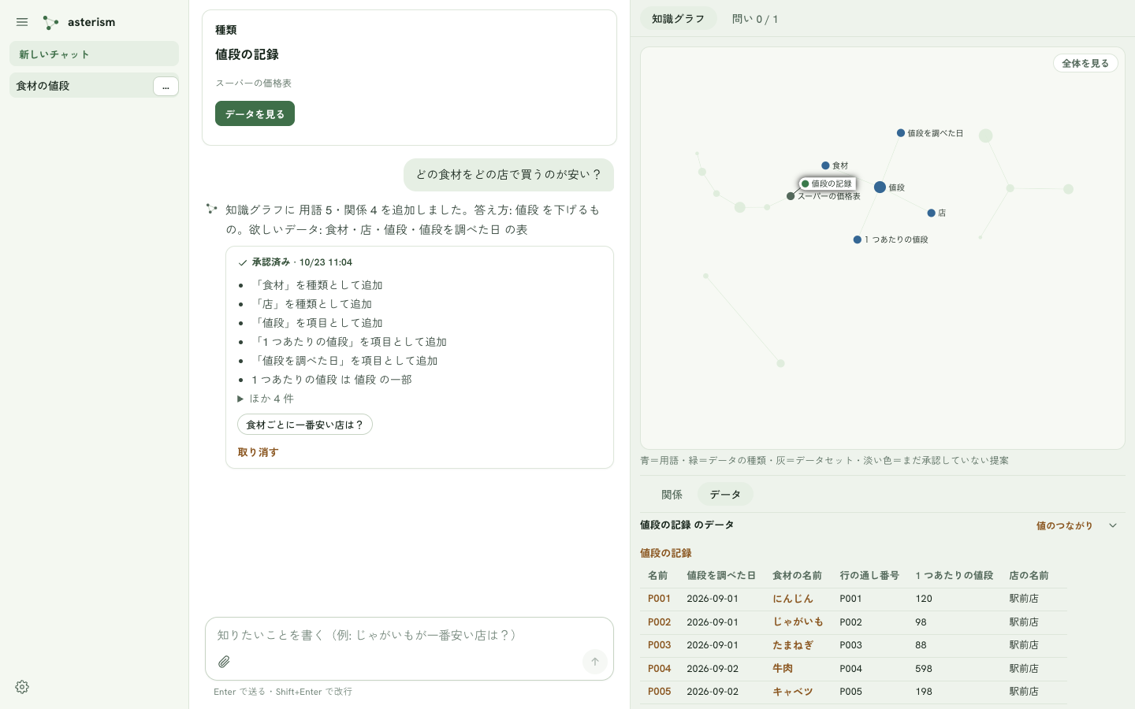Click the 値のつながり label
The height and width of the screenshot is (709, 1135).
(x=1064, y=525)
